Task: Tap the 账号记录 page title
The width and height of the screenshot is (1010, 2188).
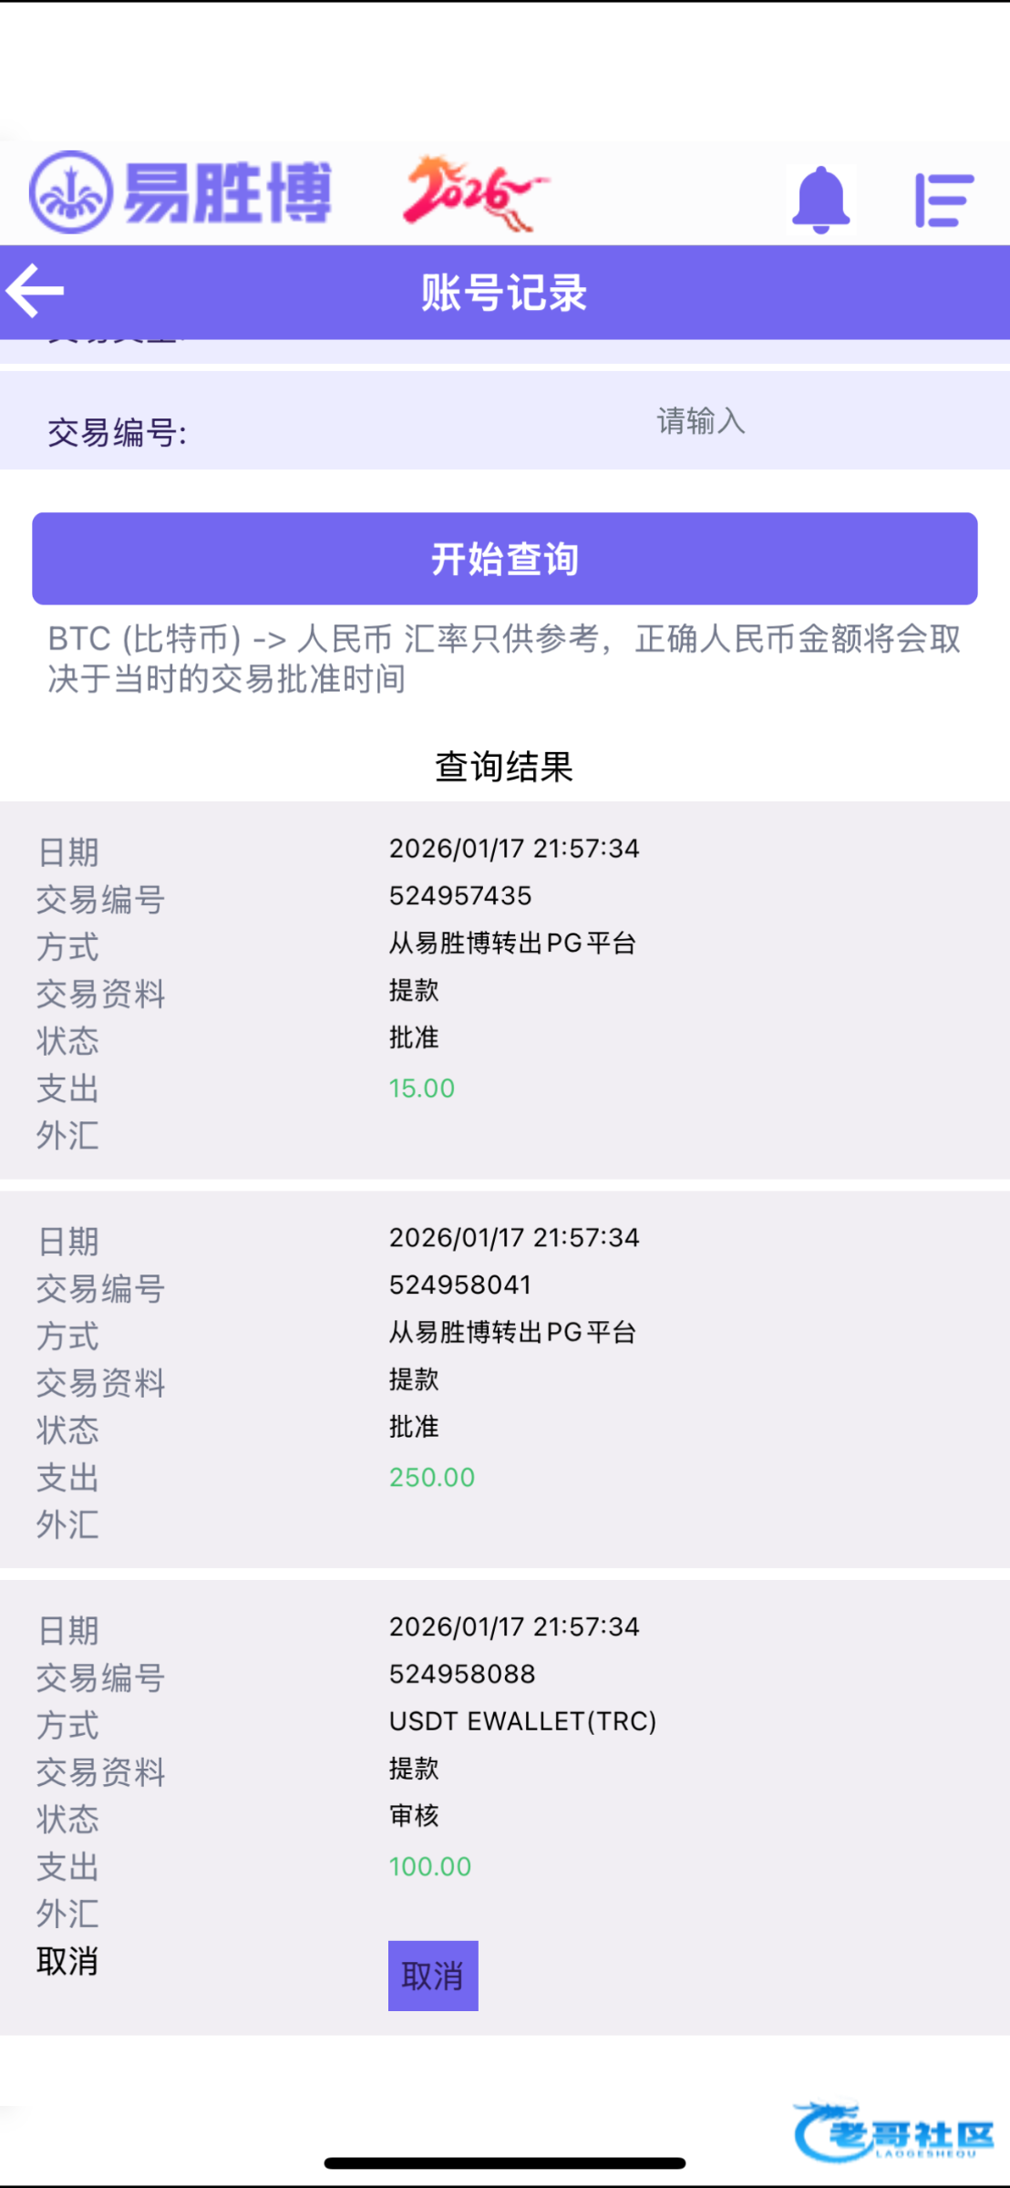Action: click(x=504, y=293)
